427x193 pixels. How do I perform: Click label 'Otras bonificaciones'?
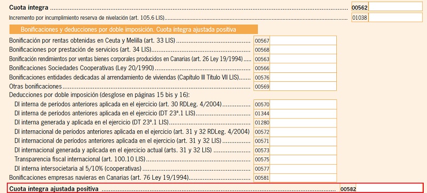coord(35,87)
